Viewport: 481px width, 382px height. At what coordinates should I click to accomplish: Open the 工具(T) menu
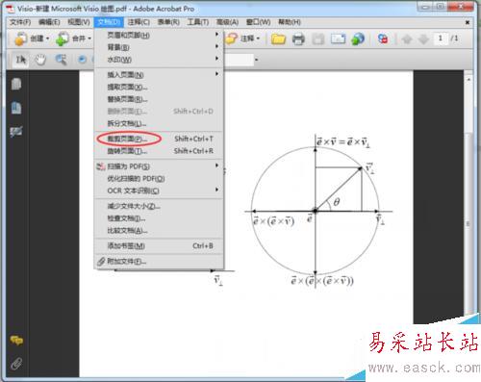click(x=198, y=22)
